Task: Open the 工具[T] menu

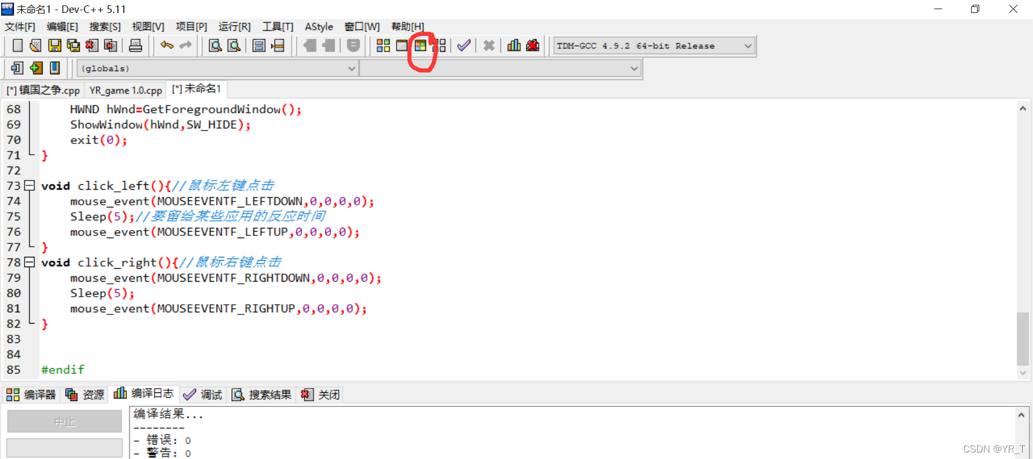Action: (x=278, y=27)
